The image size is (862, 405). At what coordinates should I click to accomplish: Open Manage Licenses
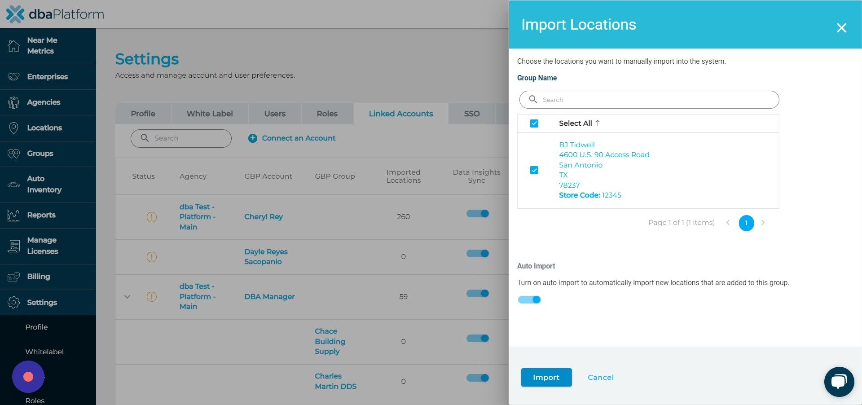[41, 246]
